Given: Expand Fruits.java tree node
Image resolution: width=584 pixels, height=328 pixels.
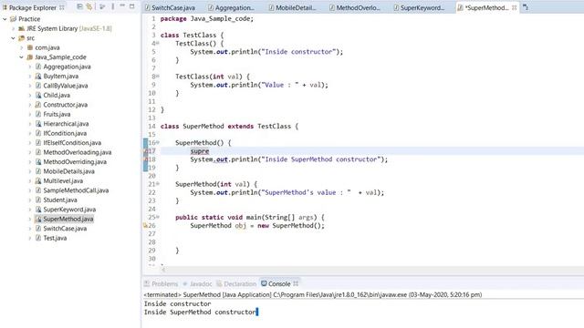Looking at the screenshot, I should 30,114.
